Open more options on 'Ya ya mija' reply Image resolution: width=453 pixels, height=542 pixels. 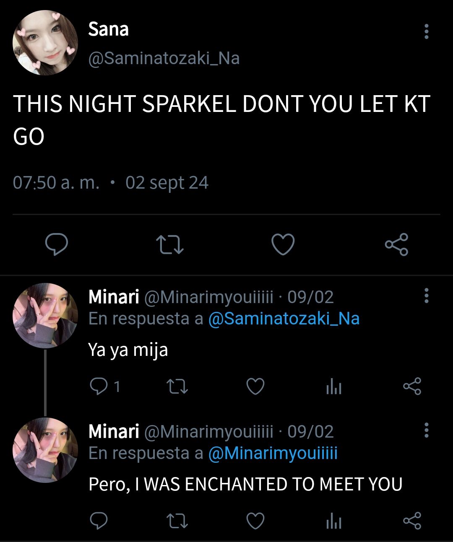point(426,296)
